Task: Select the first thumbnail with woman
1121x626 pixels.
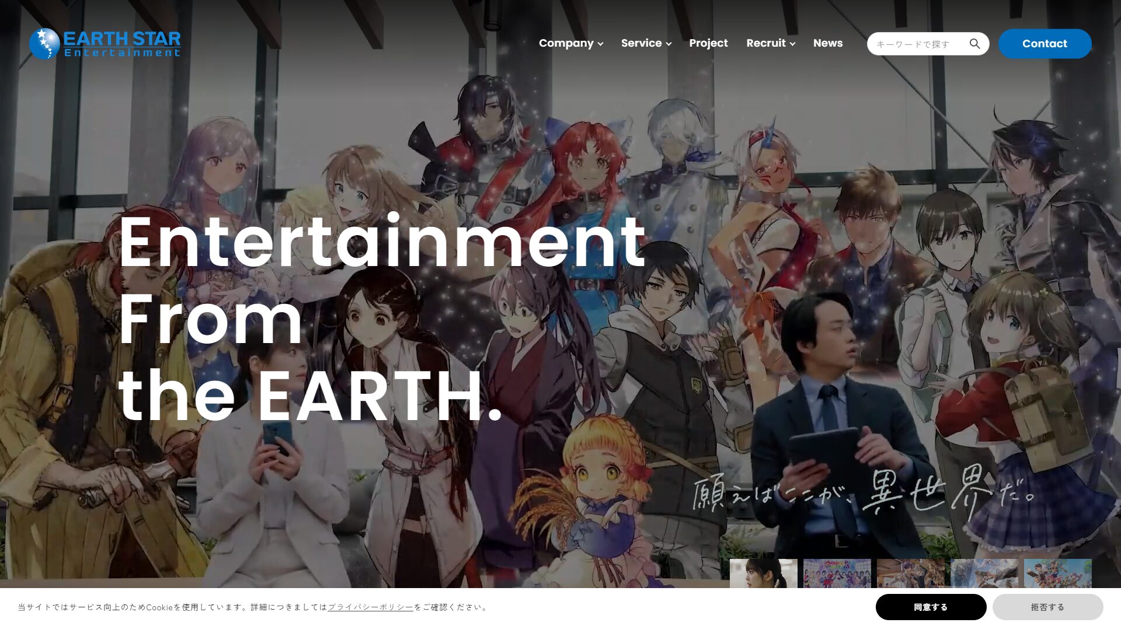Action: [763, 573]
